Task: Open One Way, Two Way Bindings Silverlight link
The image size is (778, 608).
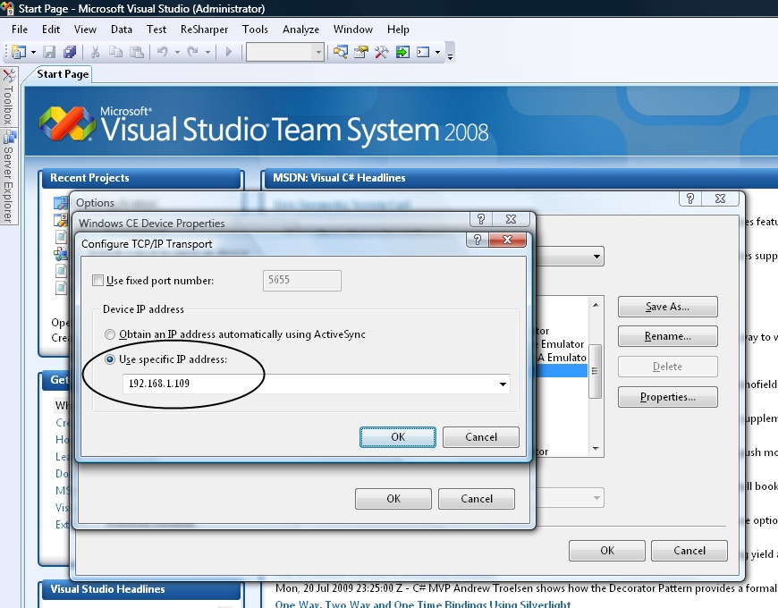Action: coord(423,604)
